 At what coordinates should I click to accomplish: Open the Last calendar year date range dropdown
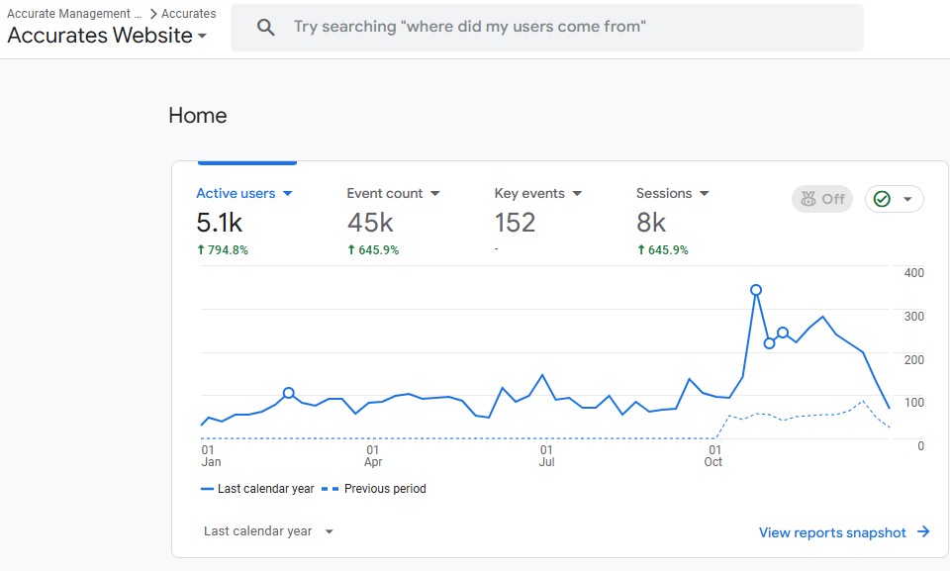coord(268,531)
